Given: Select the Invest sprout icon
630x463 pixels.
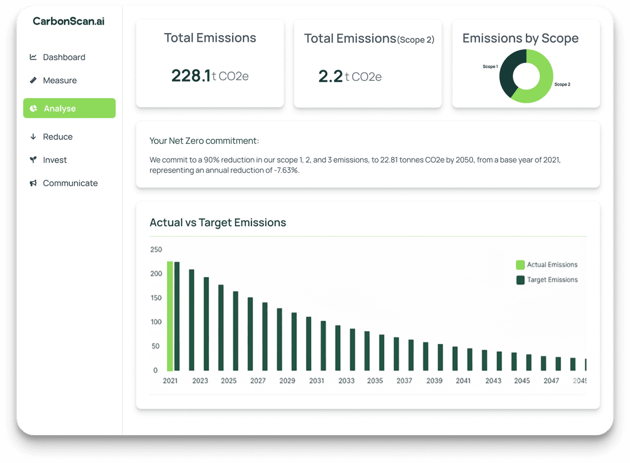Looking at the screenshot, I should [x=33, y=160].
